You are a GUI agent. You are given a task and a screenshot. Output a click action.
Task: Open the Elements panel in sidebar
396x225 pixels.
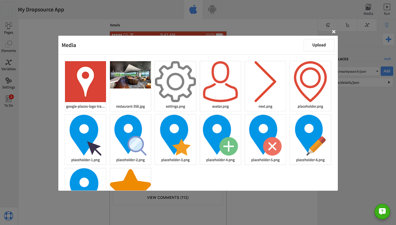click(x=9, y=46)
